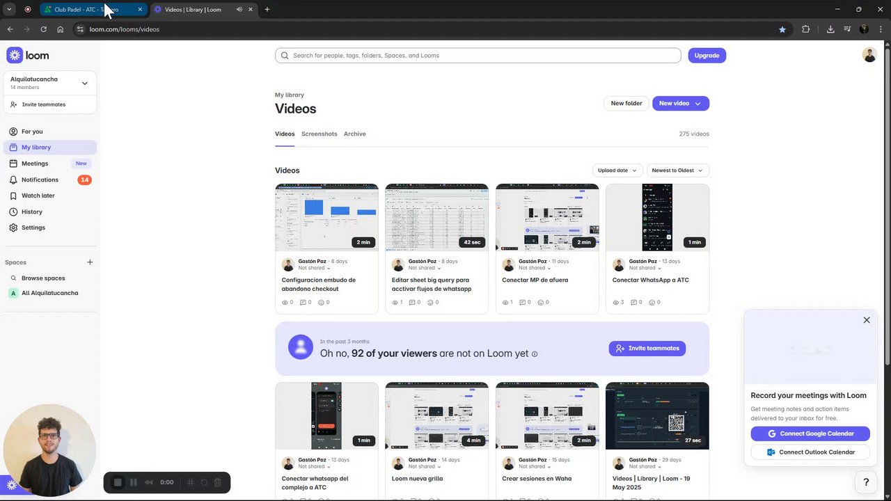Click the Loom flower icon below the camera bubble

[12, 485]
